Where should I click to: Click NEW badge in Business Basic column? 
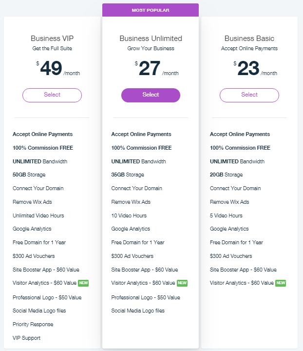[281, 283]
